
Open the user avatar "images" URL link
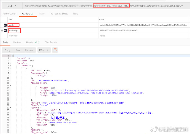[100, 113]
